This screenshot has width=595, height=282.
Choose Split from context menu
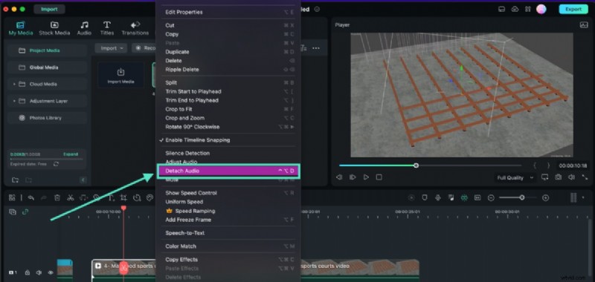pos(228,82)
